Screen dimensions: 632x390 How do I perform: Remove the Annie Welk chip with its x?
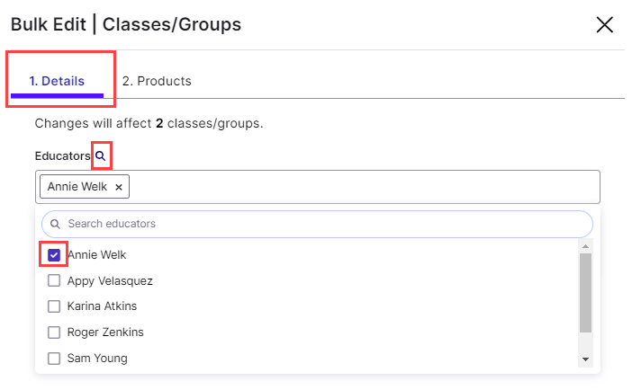tap(119, 187)
